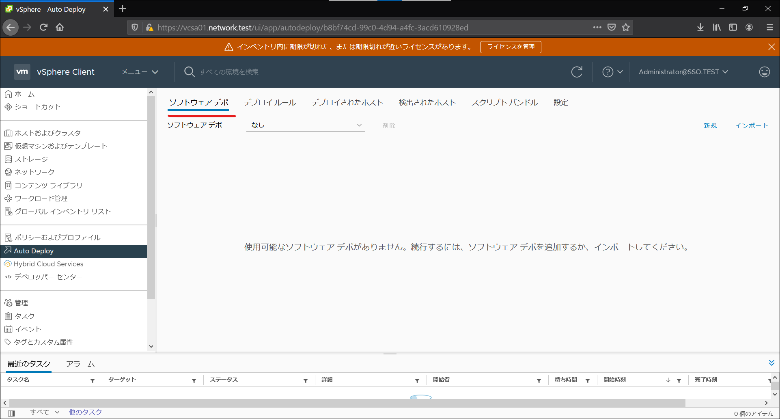Open ストレージ in the sidebar
This screenshot has height=419, width=780.
click(26, 159)
